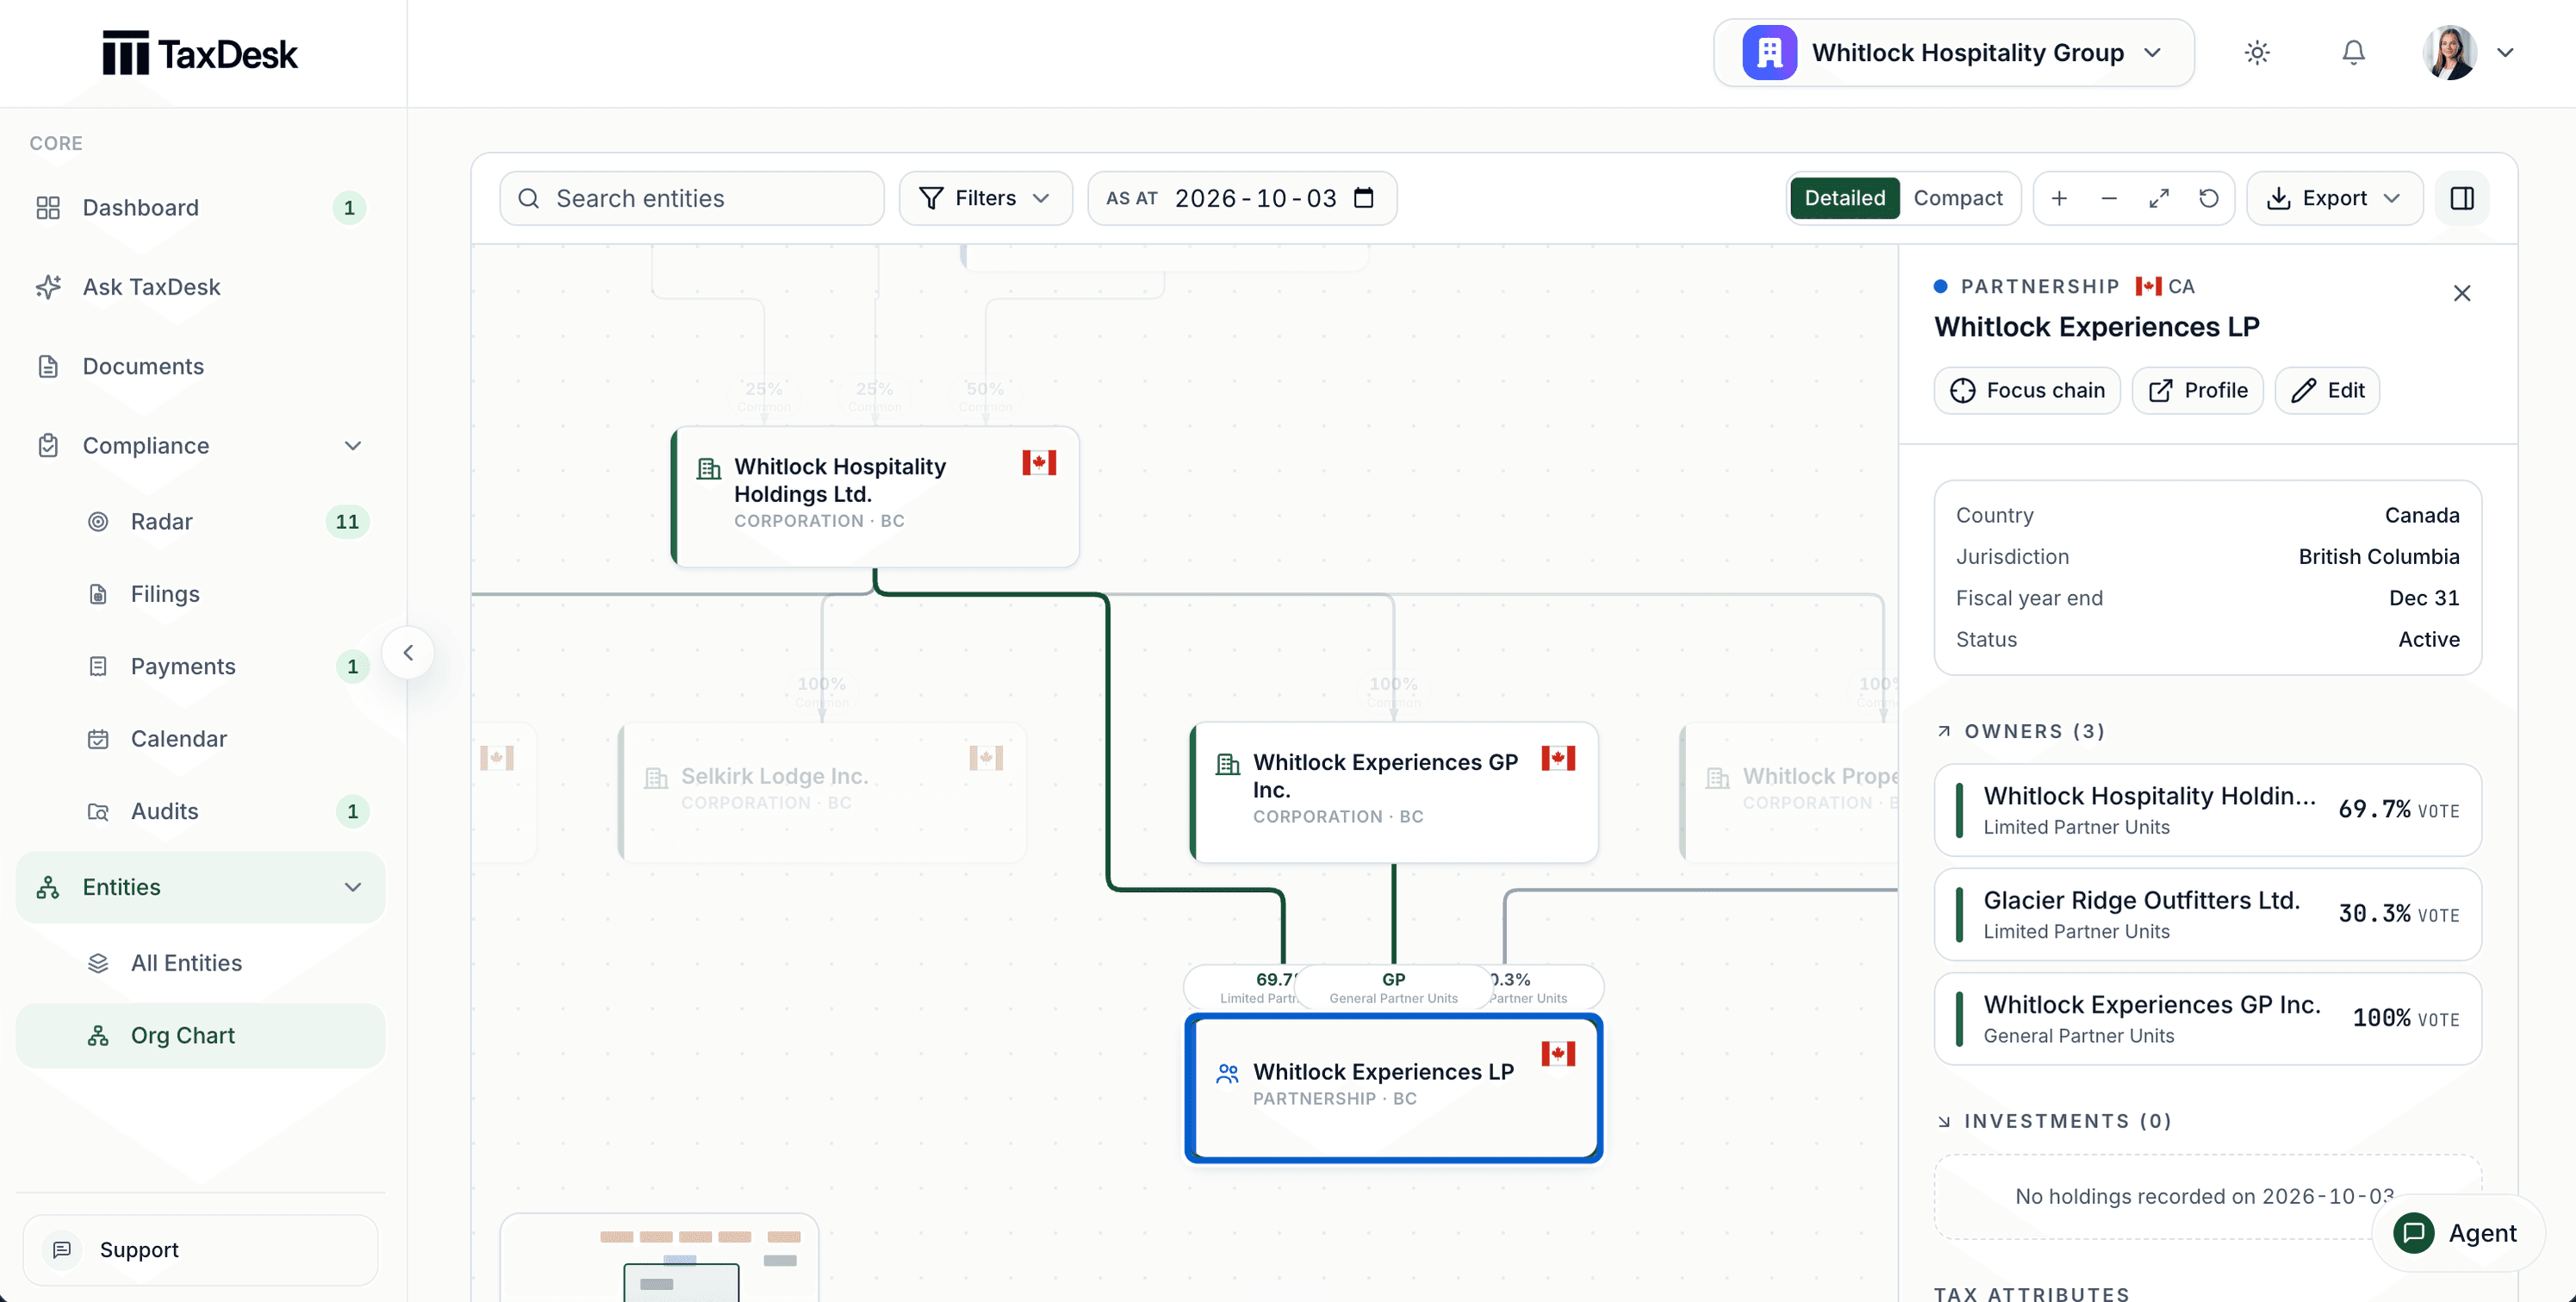This screenshot has height=1302, width=2576.
Task: Click Search entities field
Action: coord(692,198)
